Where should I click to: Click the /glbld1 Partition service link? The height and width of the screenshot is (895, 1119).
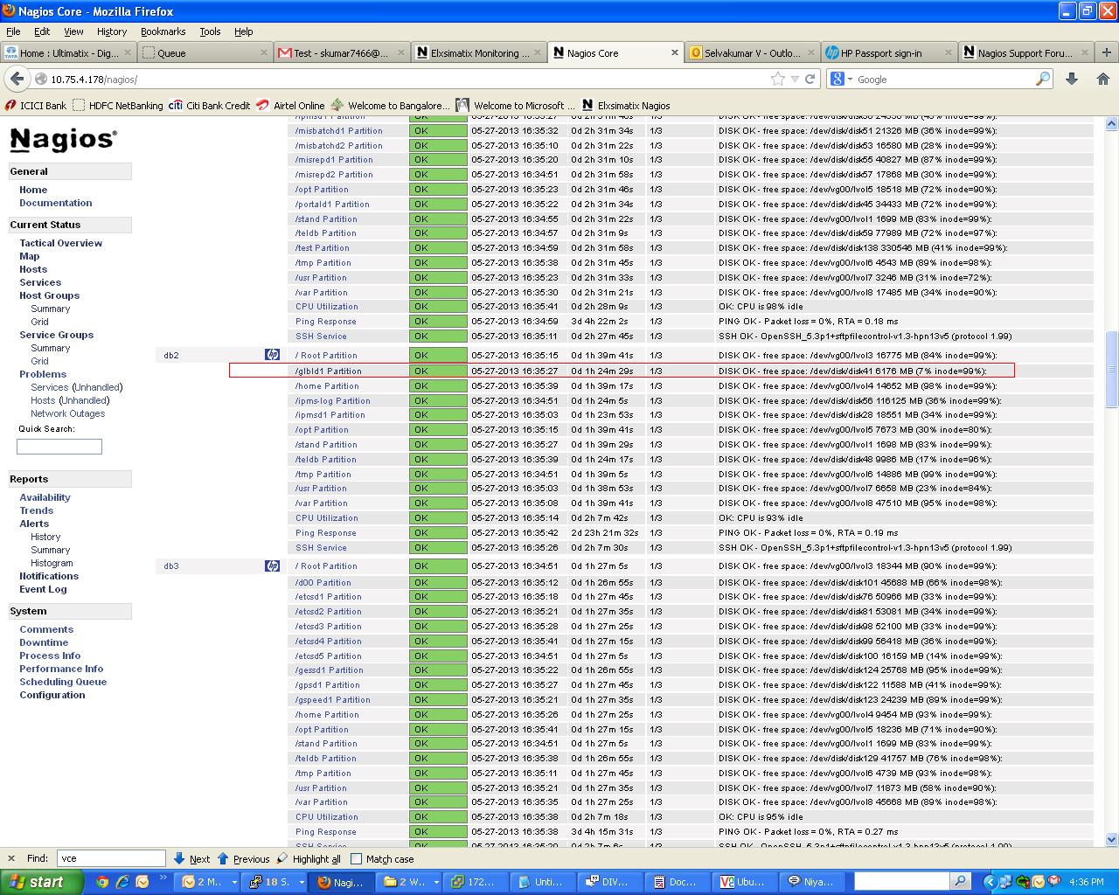[328, 371]
